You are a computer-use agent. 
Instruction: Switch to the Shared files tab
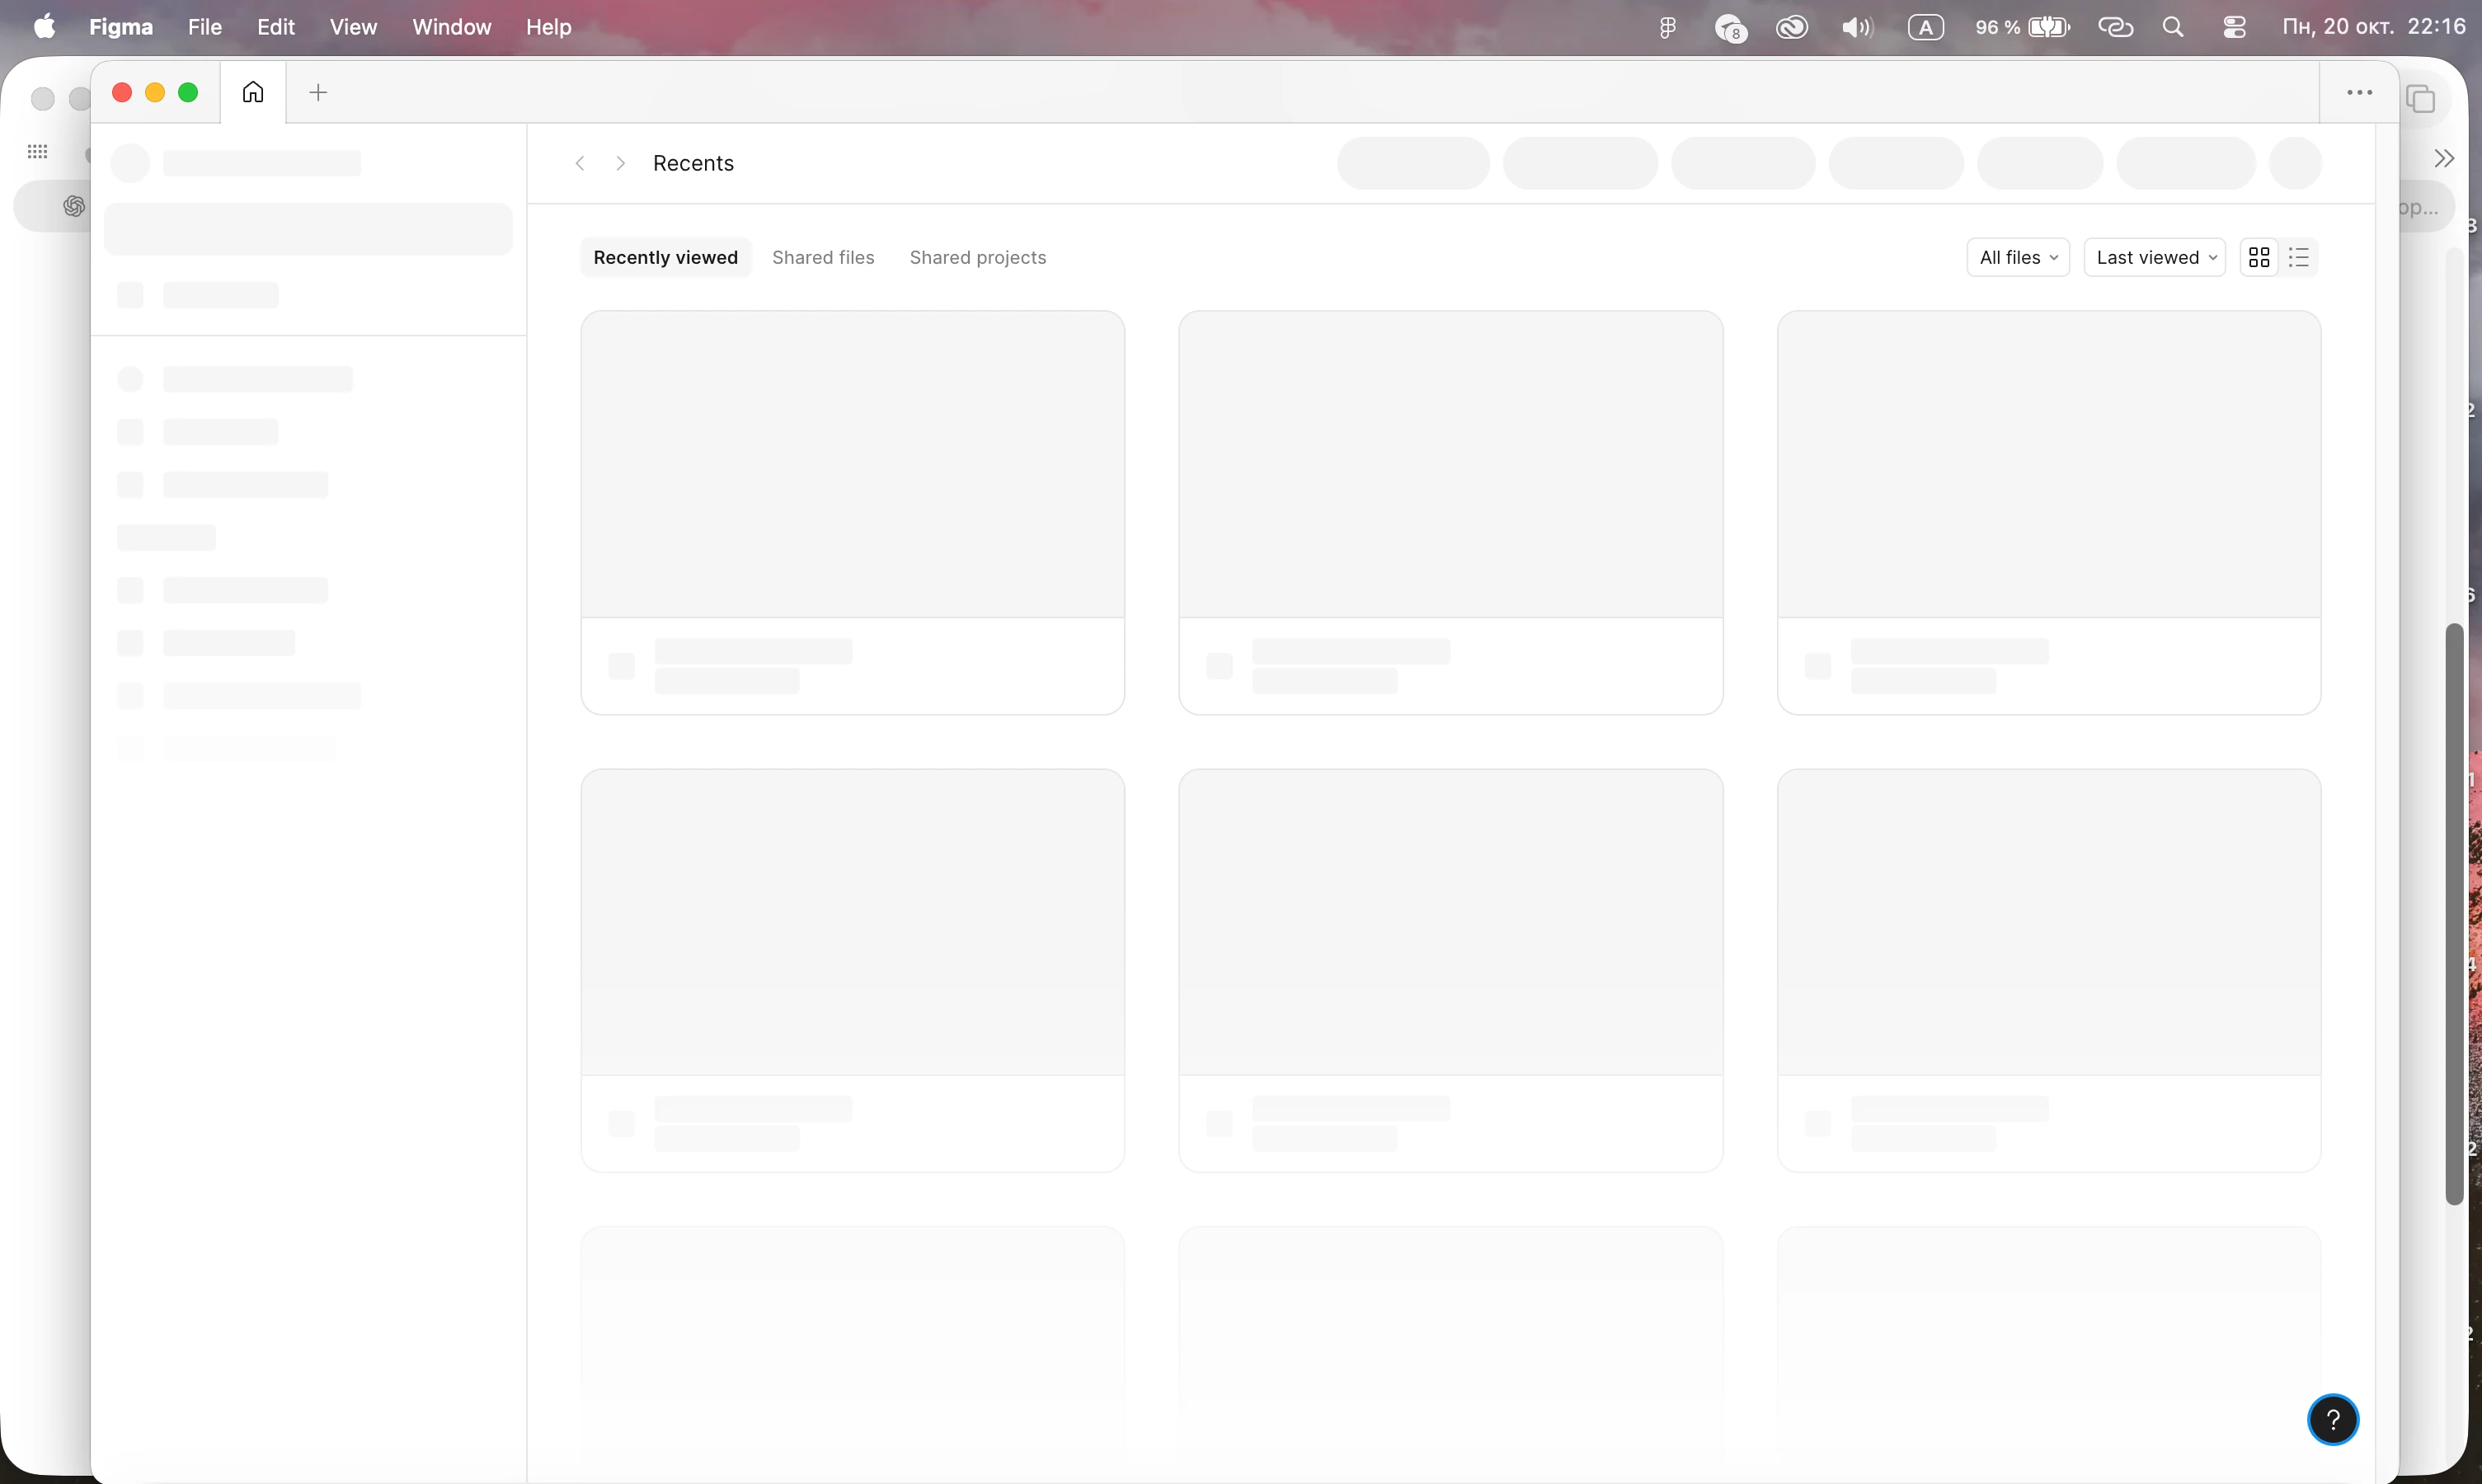pos(823,257)
